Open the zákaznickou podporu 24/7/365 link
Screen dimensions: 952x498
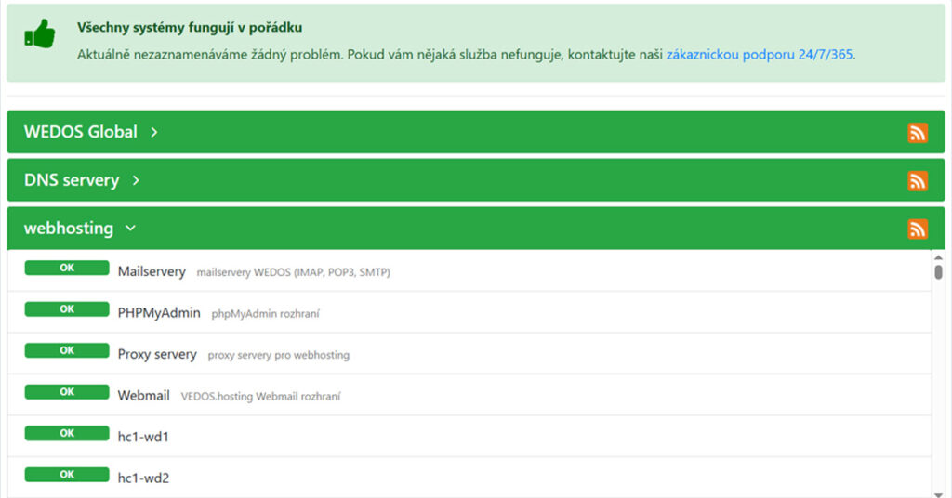click(x=760, y=55)
